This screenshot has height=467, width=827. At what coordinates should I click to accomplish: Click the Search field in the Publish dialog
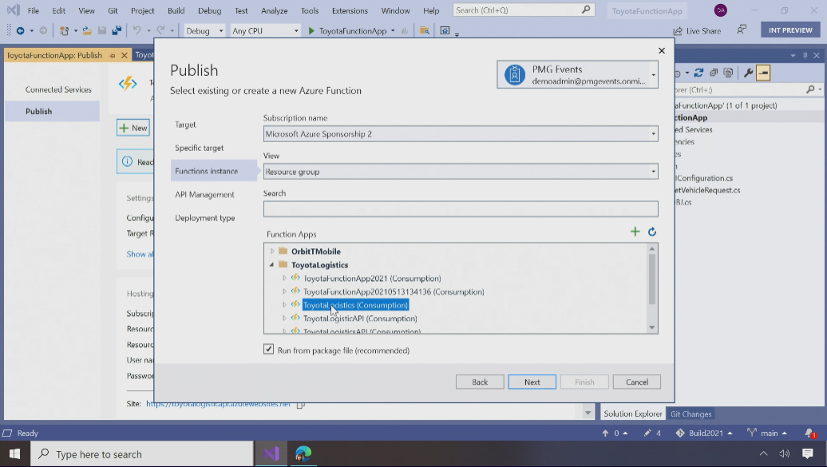tap(461, 209)
